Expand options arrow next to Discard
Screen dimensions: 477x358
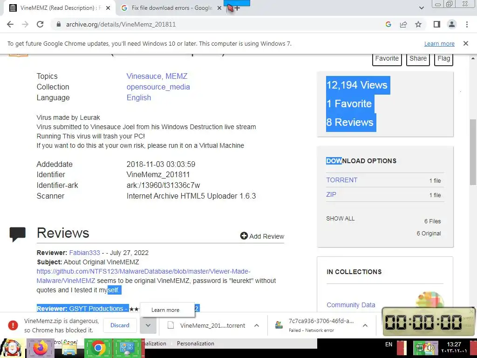pos(148,325)
